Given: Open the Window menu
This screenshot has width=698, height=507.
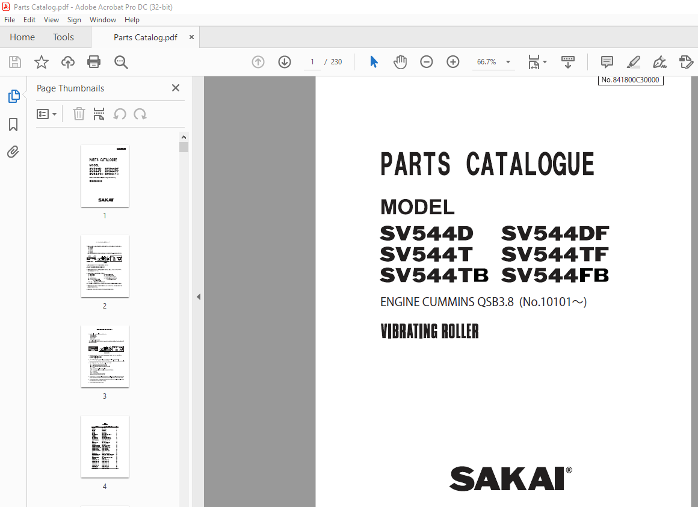Looking at the screenshot, I should (103, 20).
